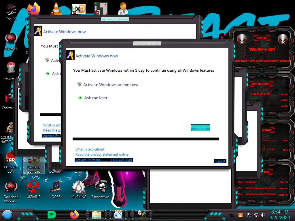295x221 pixels.
Task: Click front window Windows Activation title
Action: [x=147, y=43]
